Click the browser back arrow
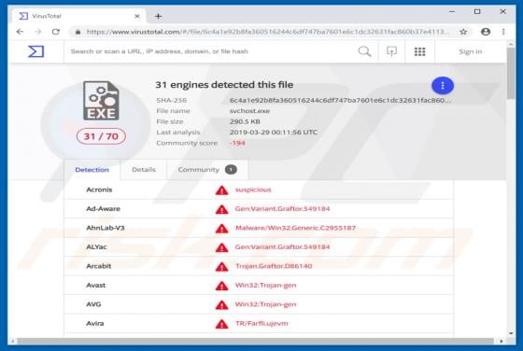Image resolution: width=523 pixels, height=351 pixels. click(x=20, y=32)
